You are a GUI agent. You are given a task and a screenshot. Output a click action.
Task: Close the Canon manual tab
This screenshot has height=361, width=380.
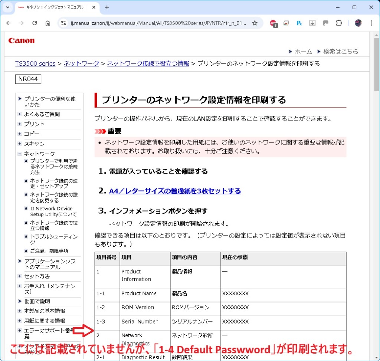click(x=94, y=7)
